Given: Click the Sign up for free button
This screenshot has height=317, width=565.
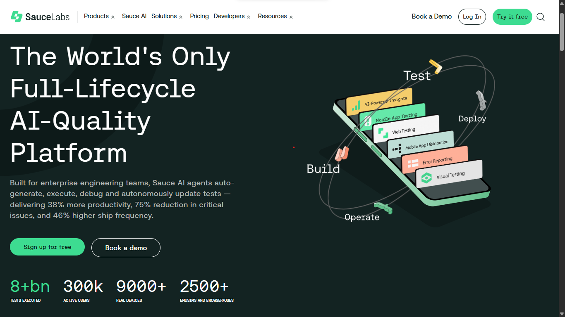Looking at the screenshot, I should [47, 247].
